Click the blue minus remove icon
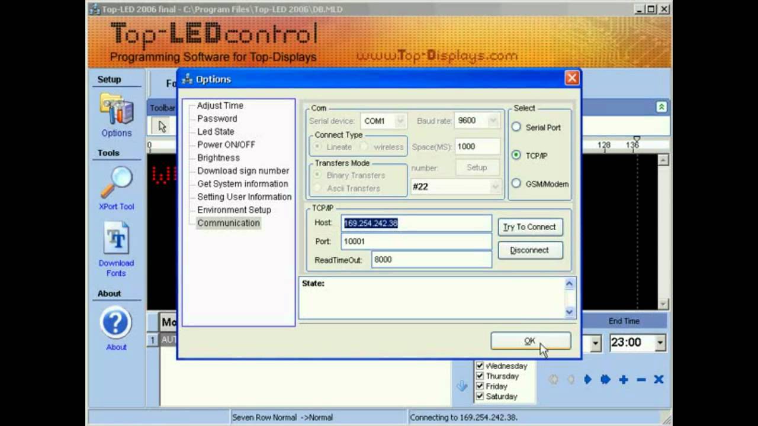This screenshot has width=758, height=426. 641,380
